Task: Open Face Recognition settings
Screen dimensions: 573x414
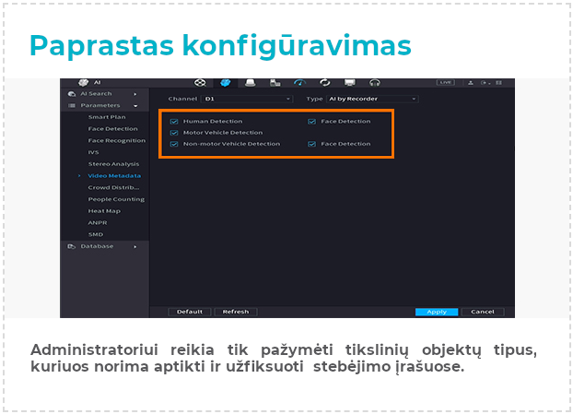Action: point(117,140)
